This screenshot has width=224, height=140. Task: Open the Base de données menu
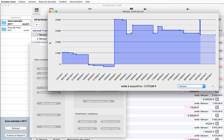pyautogui.click(x=47, y=2)
